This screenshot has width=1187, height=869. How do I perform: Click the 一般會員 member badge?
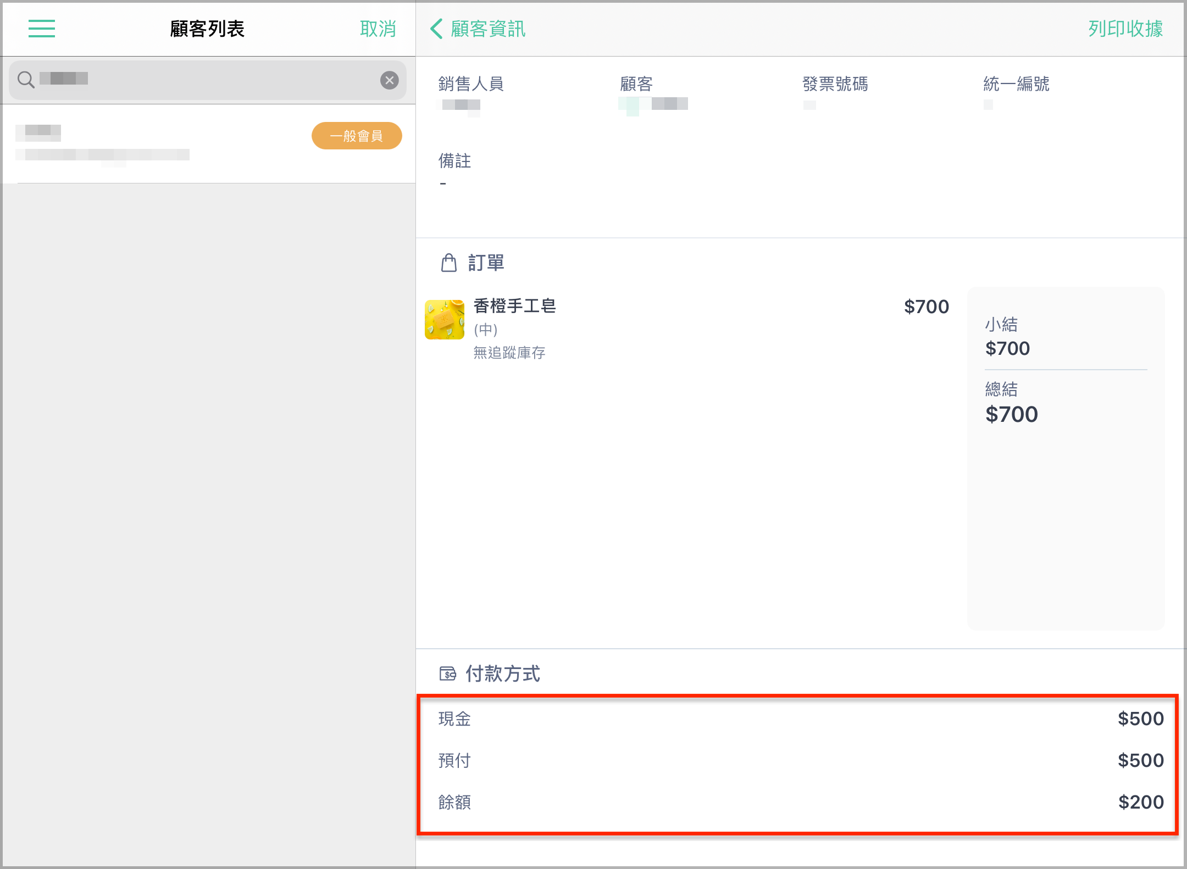357,136
